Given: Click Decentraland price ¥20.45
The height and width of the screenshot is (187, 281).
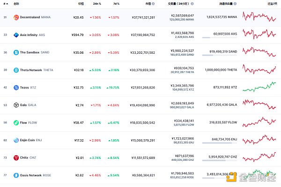Looking at the screenshot, I should click(79, 17).
